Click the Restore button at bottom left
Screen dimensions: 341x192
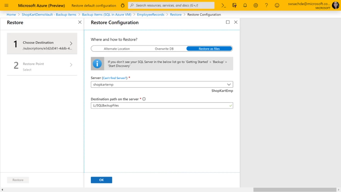(x=18, y=180)
